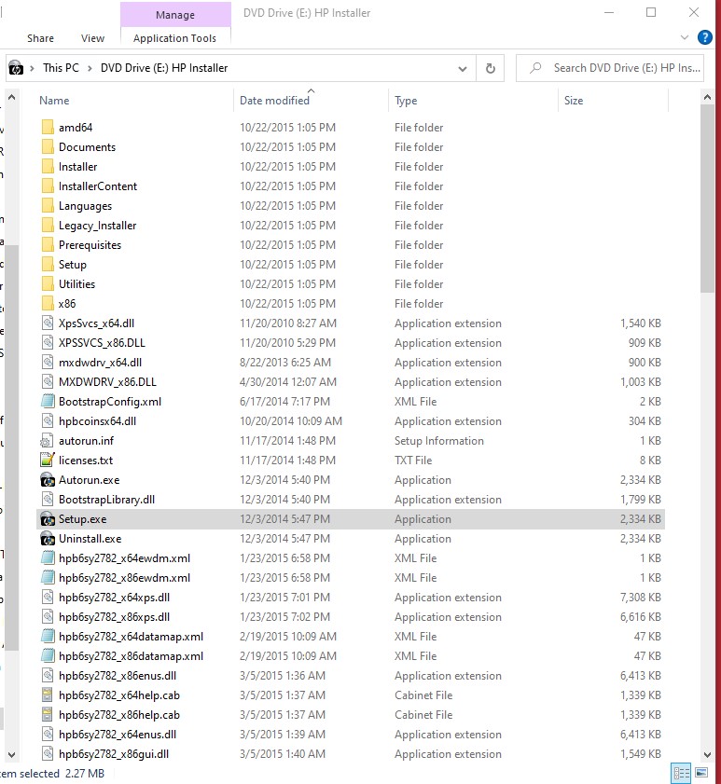Image resolution: width=721 pixels, height=784 pixels.
Task: Click the Documents folder icon
Action: [x=48, y=146]
